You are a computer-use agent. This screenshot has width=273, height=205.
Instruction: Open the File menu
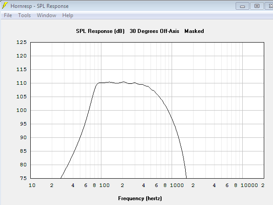click(8, 15)
